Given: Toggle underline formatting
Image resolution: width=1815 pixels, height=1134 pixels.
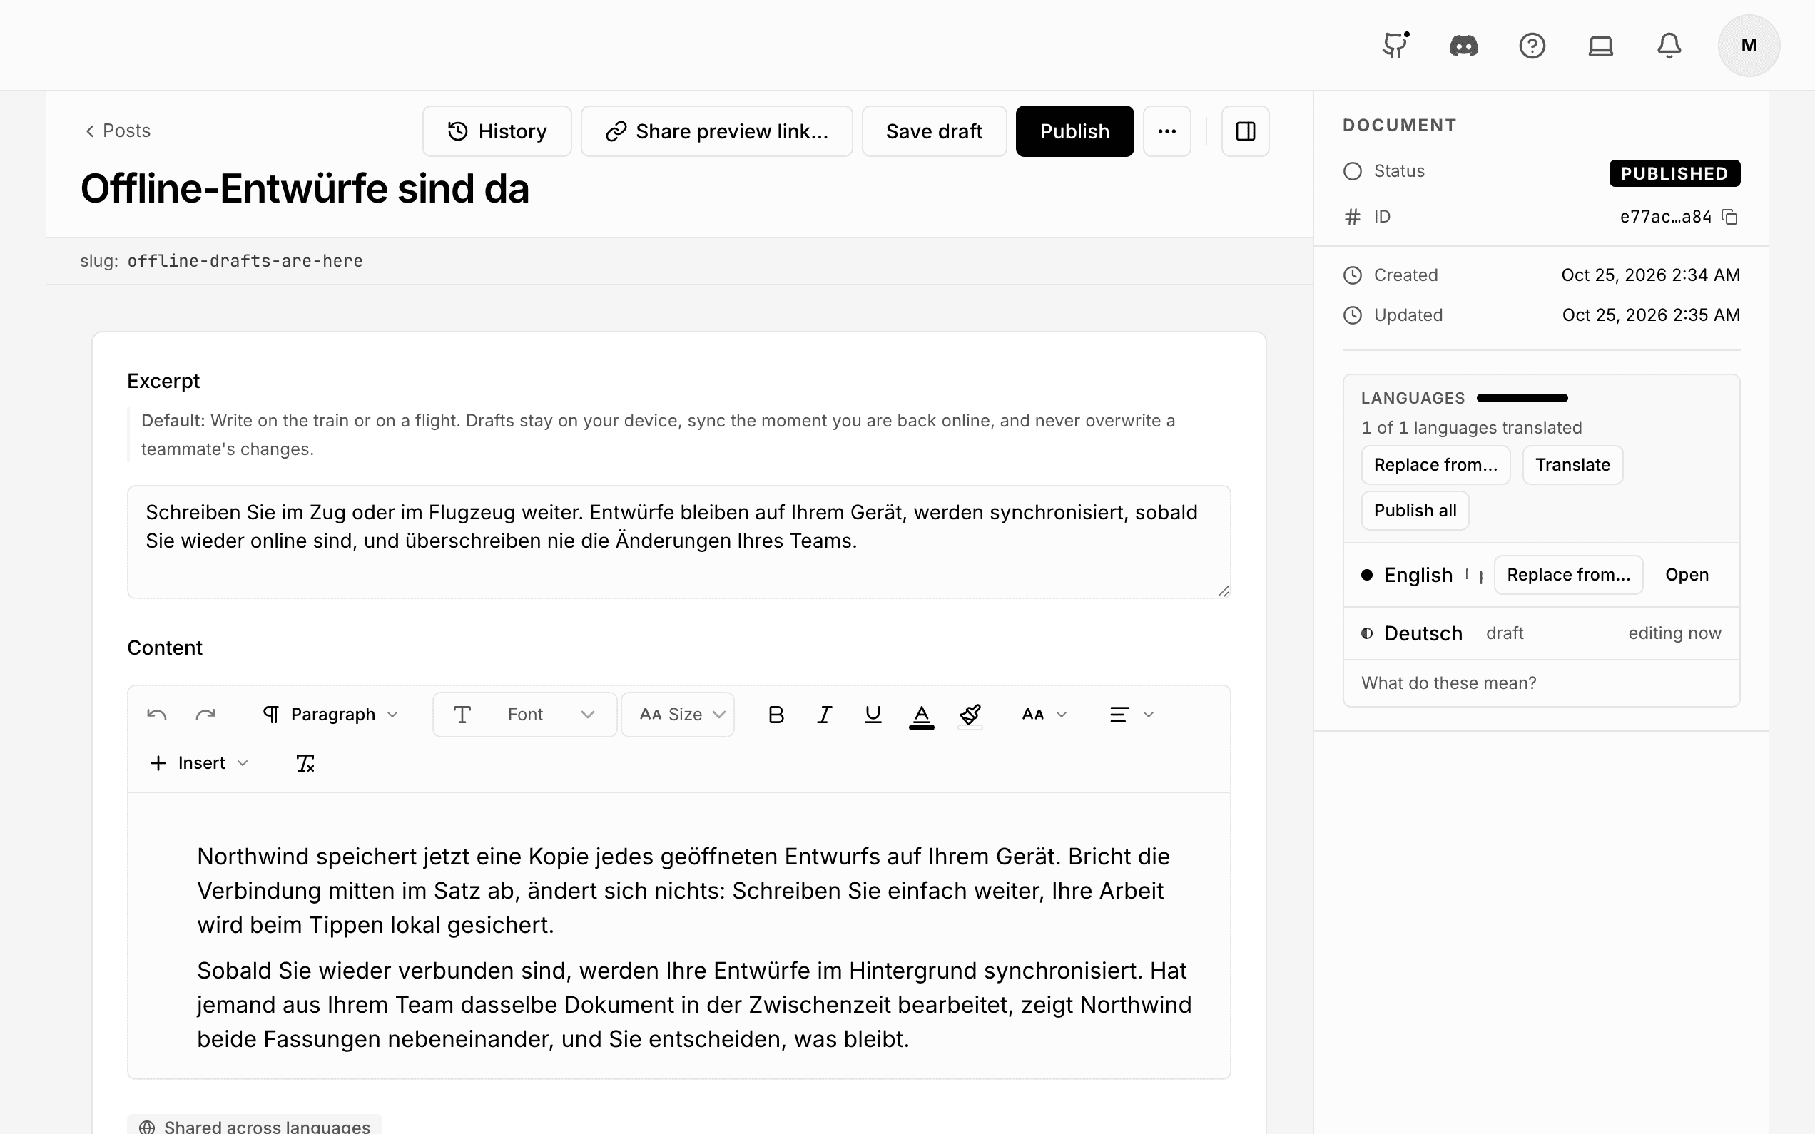Looking at the screenshot, I should click(x=873, y=714).
